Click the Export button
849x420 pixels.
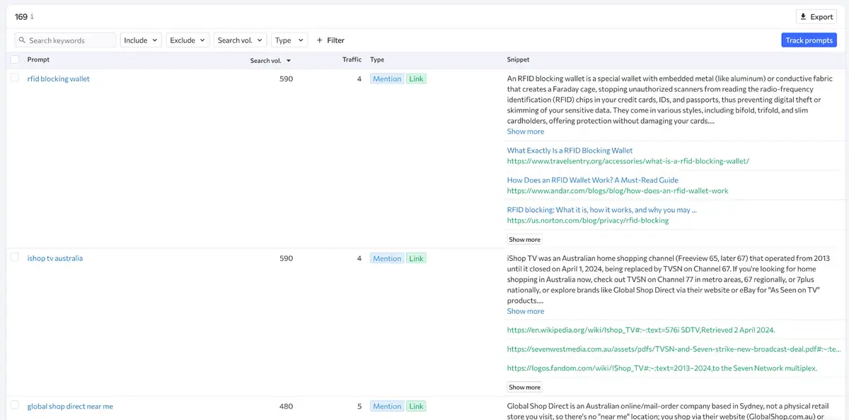point(816,17)
